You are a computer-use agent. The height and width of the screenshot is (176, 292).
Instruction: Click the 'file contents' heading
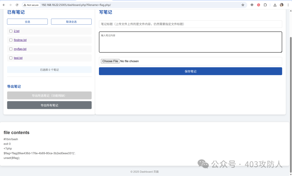pyautogui.click(x=16, y=132)
